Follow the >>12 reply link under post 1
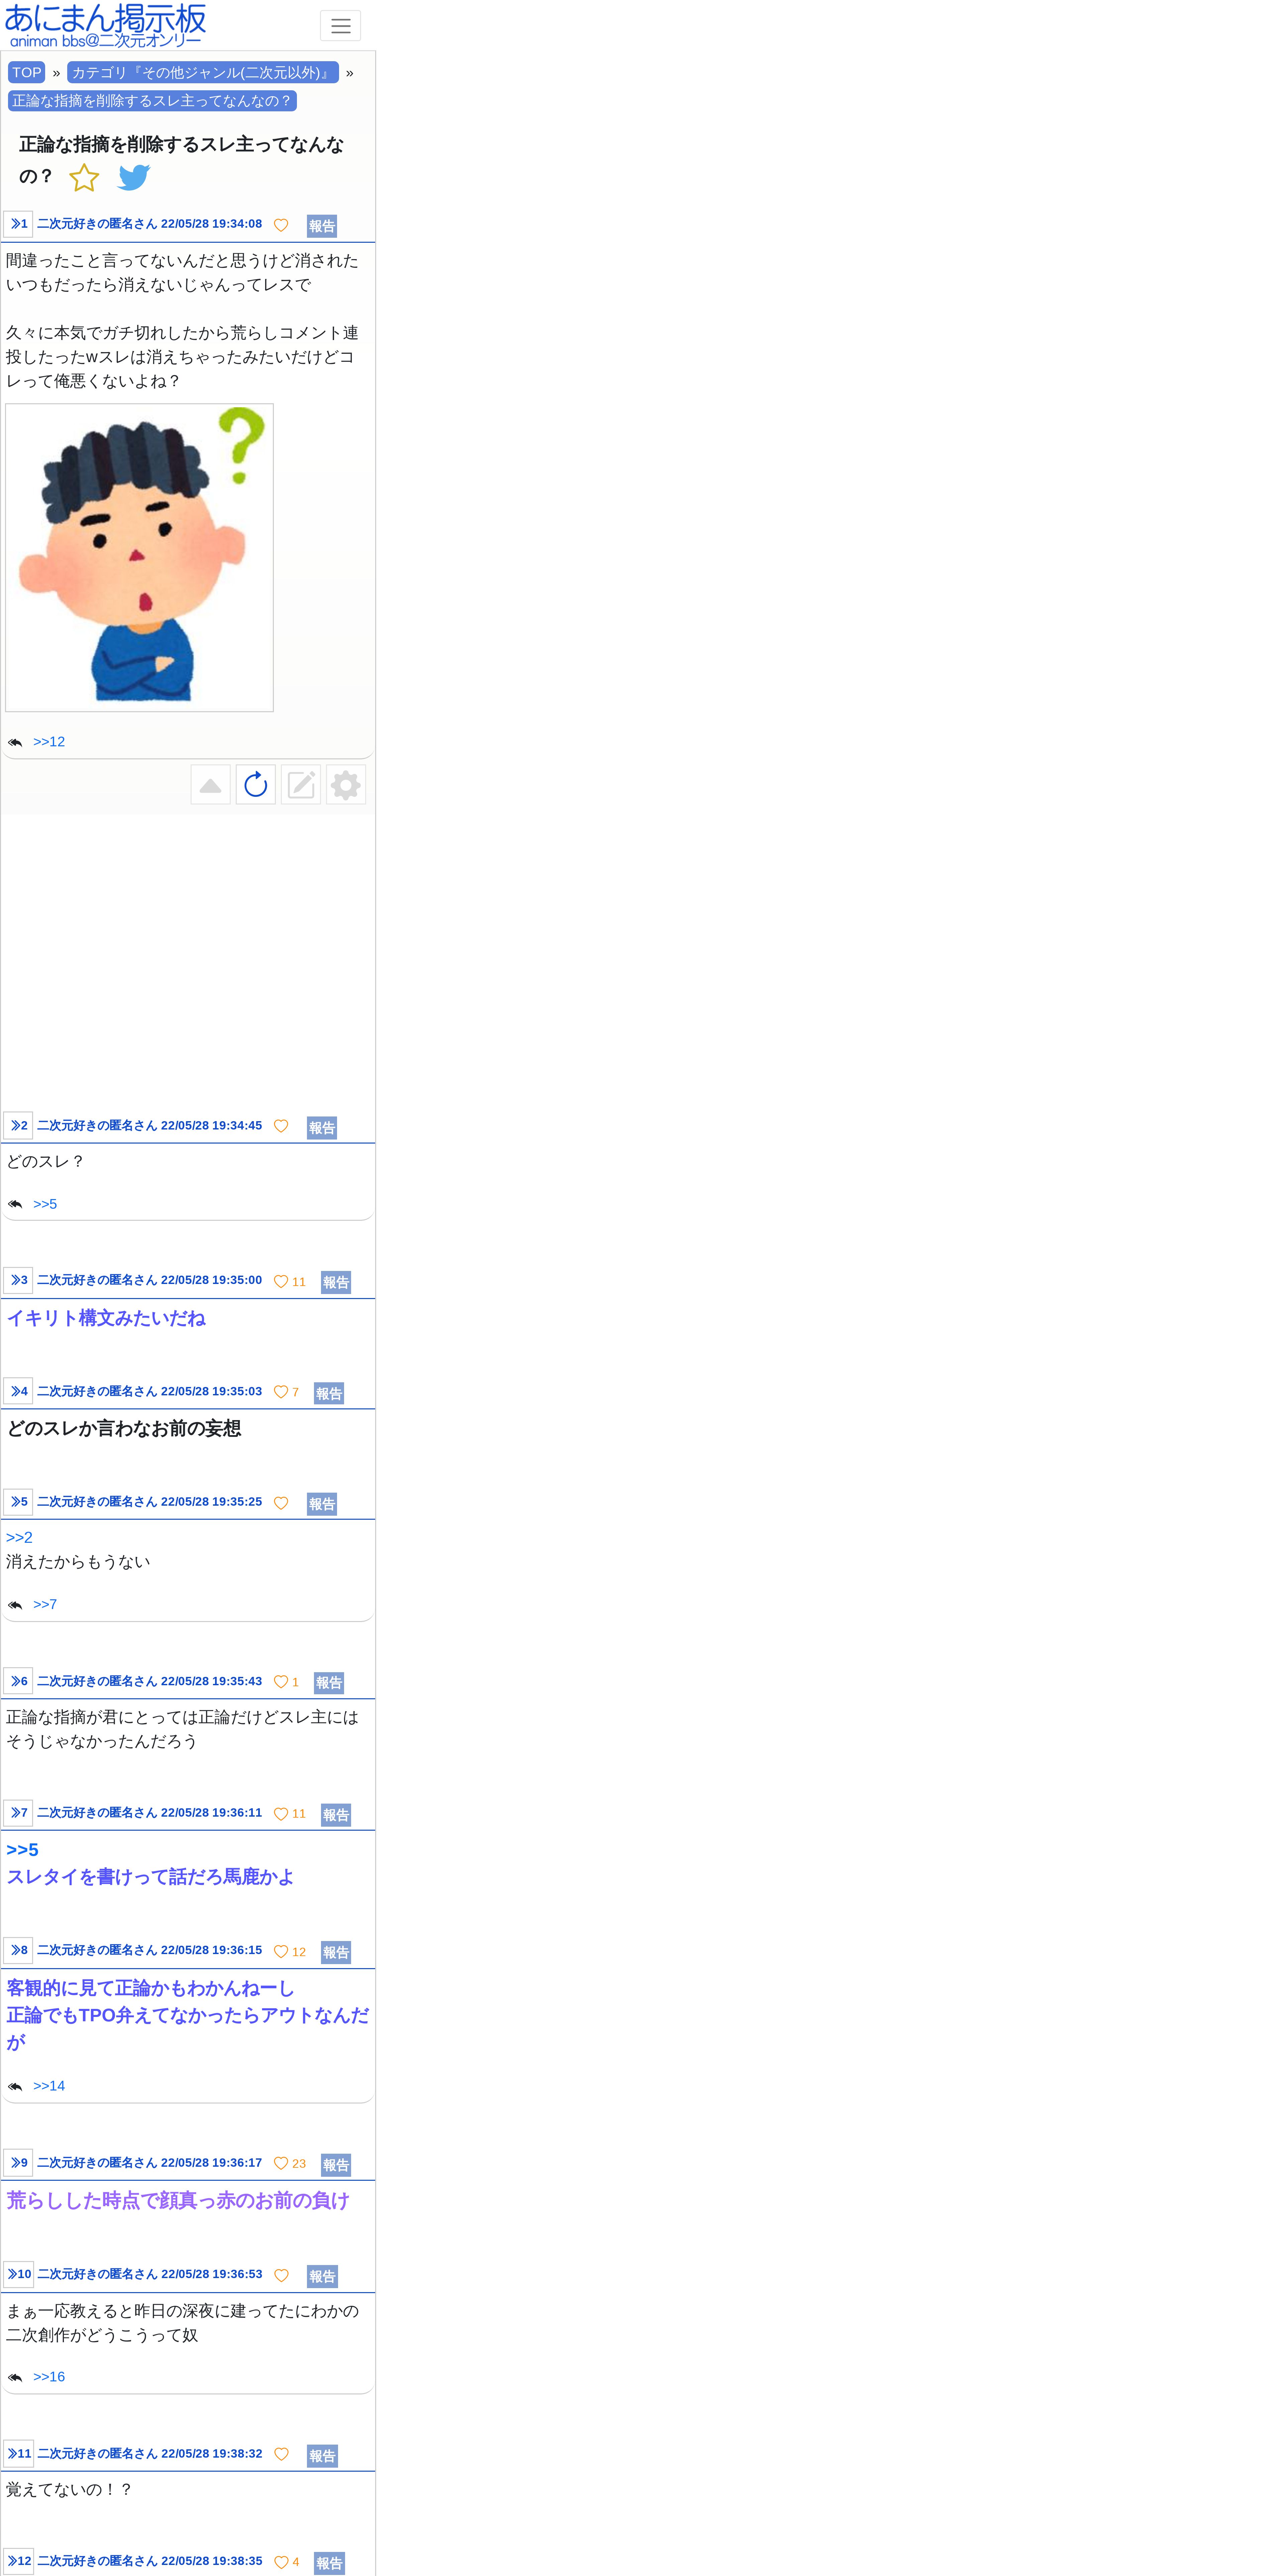1288x2576 pixels. tap(49, 742)
